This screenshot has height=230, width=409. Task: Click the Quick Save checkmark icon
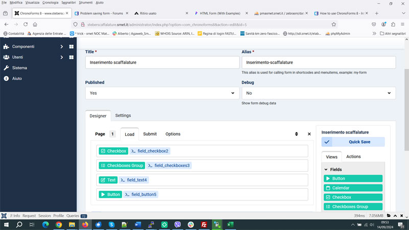coord(327,142)
